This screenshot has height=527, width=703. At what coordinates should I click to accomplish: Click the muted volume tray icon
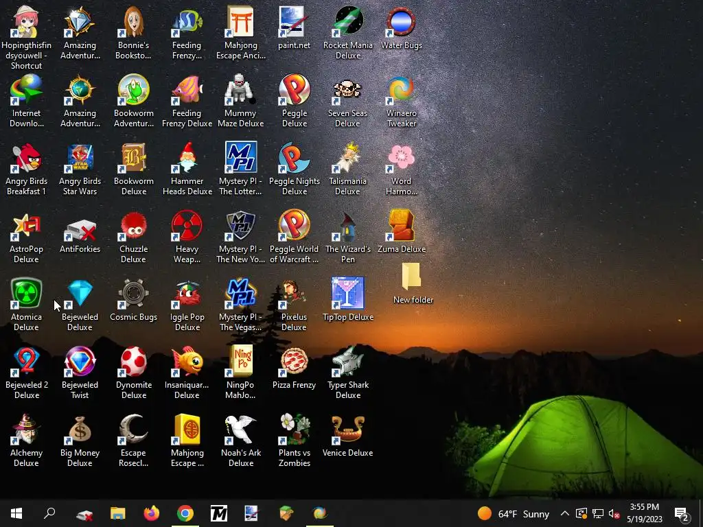(614, 513)
